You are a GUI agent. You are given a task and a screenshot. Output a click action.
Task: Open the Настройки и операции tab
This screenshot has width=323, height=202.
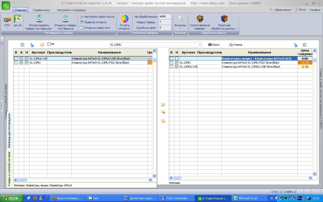71,10
